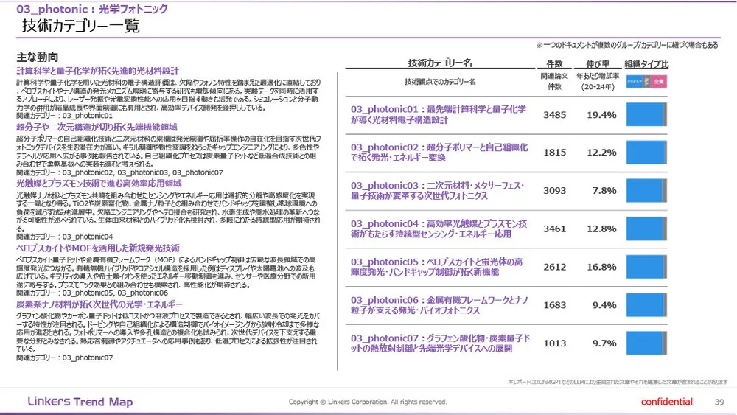Screen dimensions: 737x415
Task: Click the heading 'ペロブスカイトやMOFを活用した新規発光技術'
Action: coord(98,248)
